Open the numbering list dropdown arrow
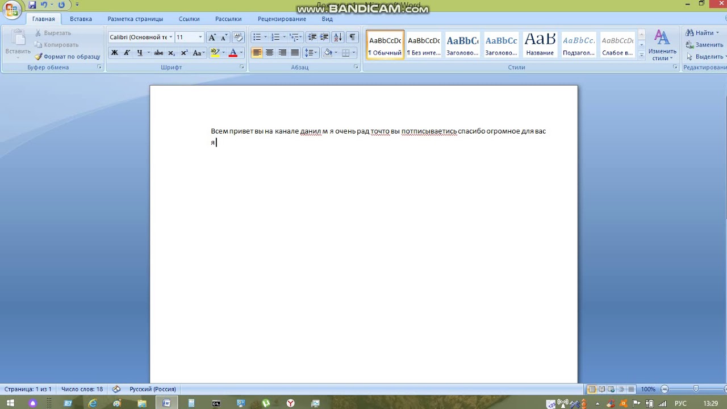This screenshot has width=727, height=409. [284, 37]
